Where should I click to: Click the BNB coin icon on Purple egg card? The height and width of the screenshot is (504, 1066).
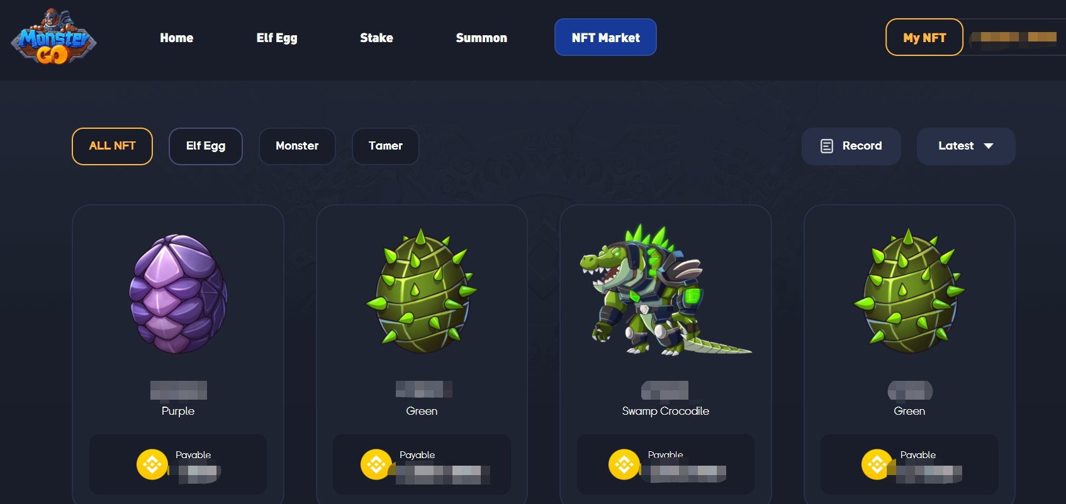click(x=152, y=464)
